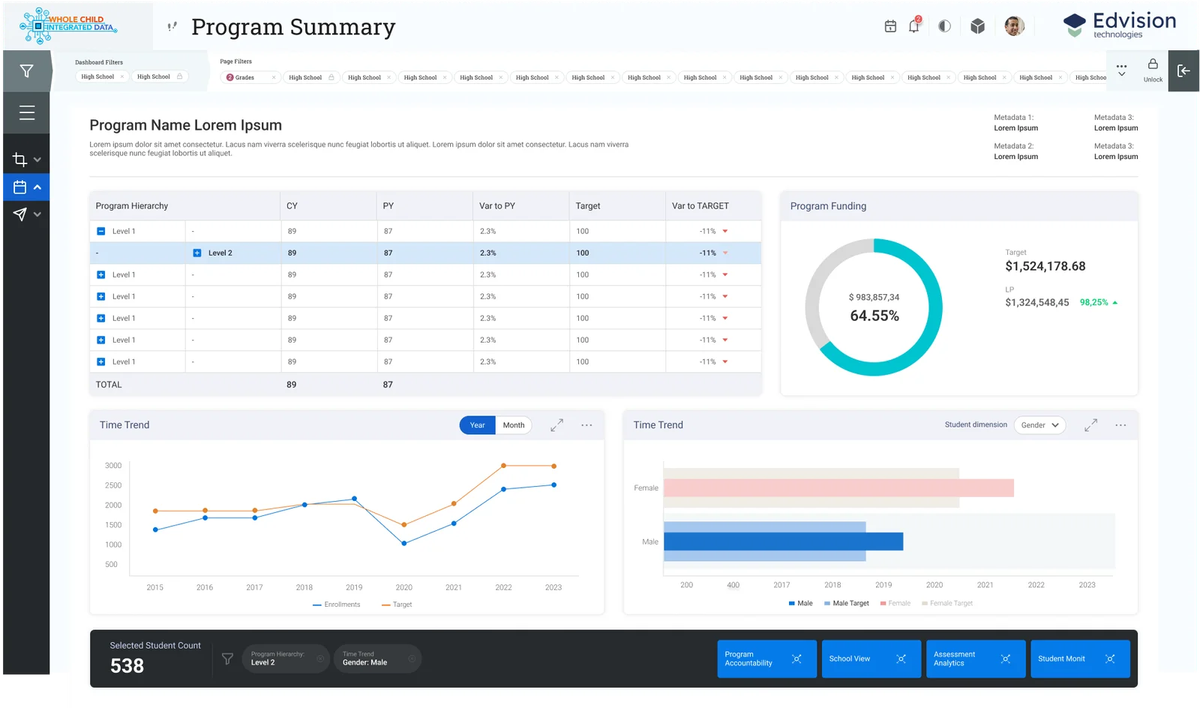
Task: Click the notification bell icon
Action: coord(914,26)
